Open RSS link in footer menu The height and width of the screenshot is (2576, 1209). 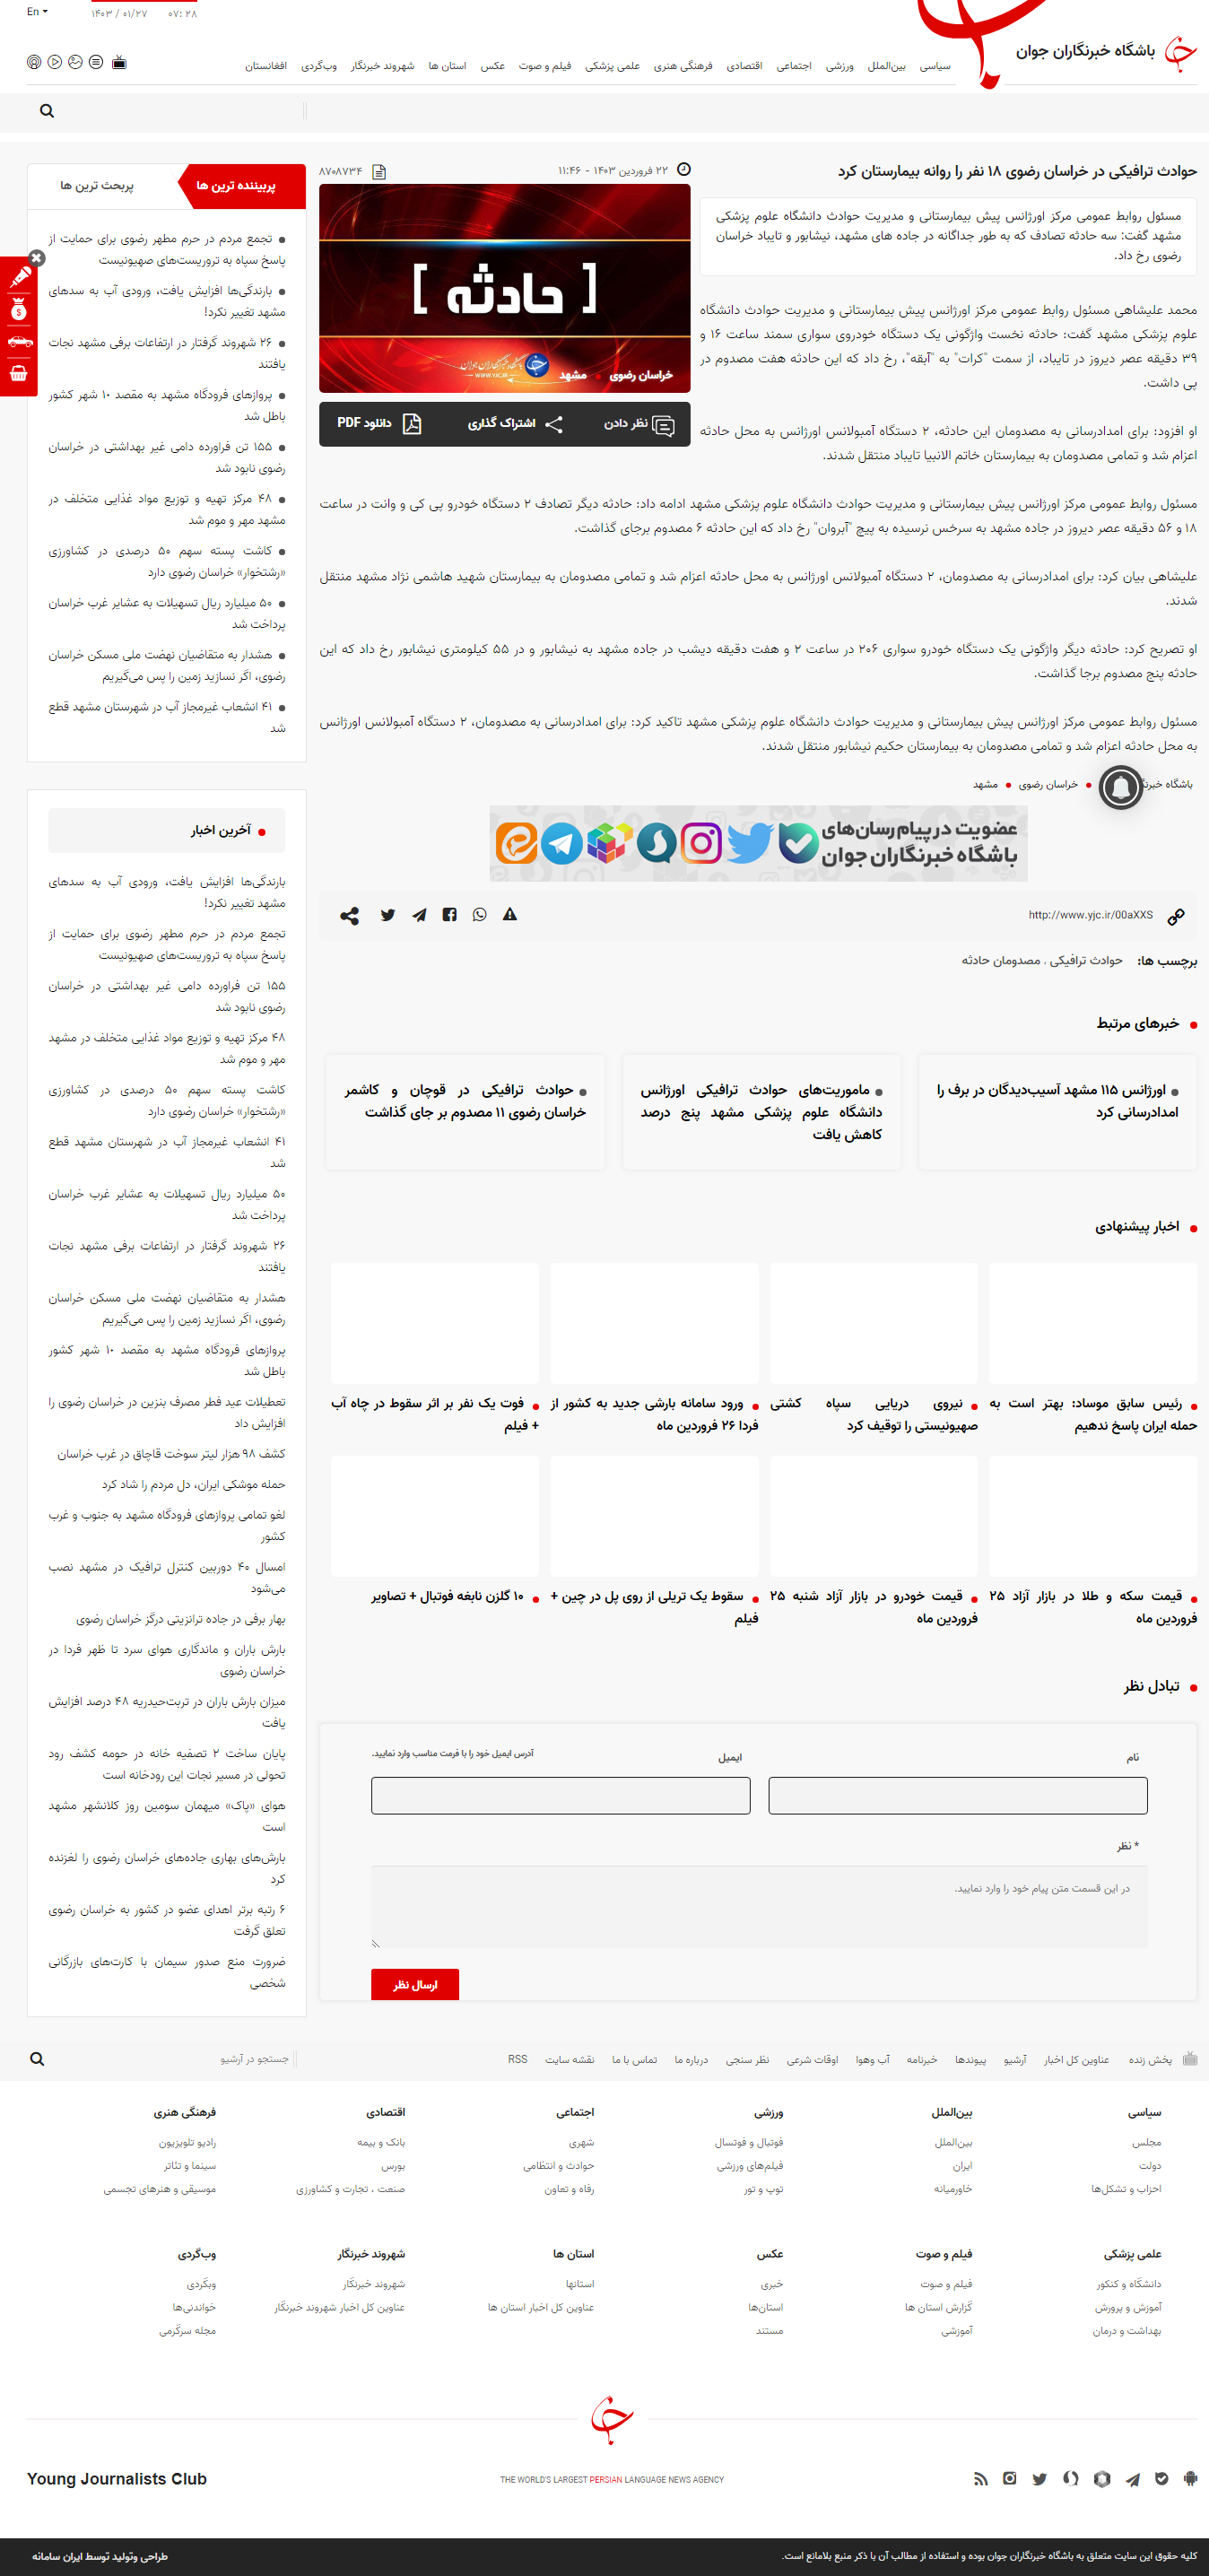coord(517,2059)
